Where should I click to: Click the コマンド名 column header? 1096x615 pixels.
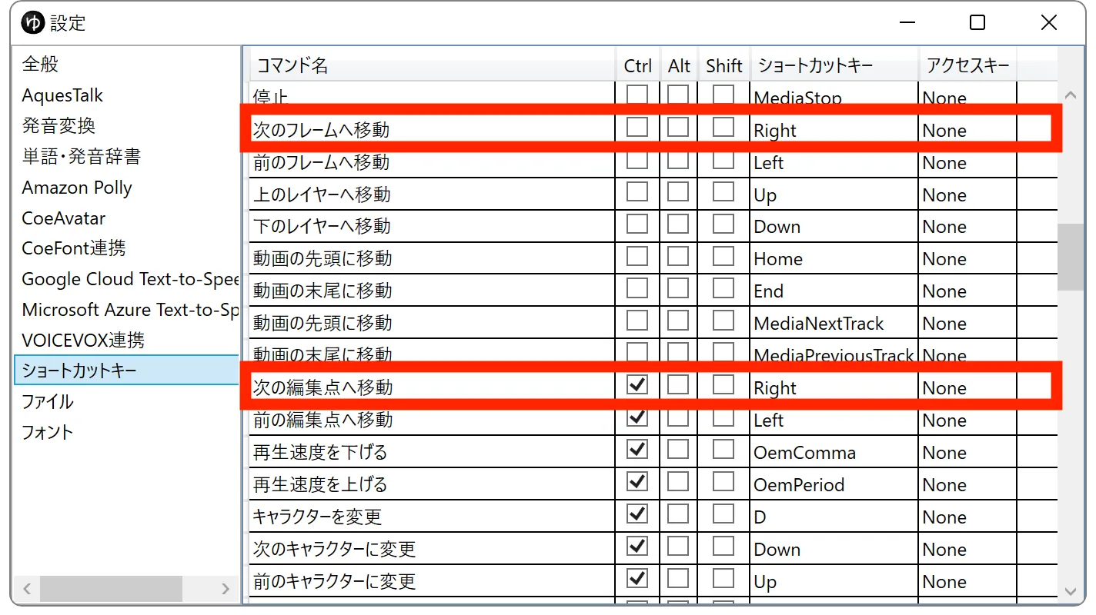[433, 65]
